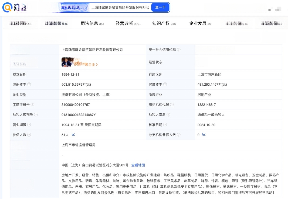This screenshot has height=199, width=288.
Task: Click the business scope paragraph starting 房地产开发
Action: tap(170, 184)
